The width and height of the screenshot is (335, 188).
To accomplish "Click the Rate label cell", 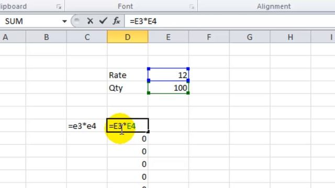I will 128,75.
